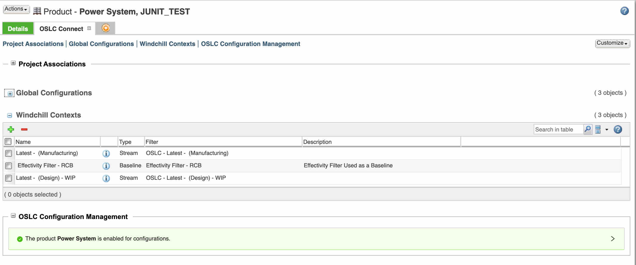Open info for Latest (Design) - WIP row

tap(106, 178)
